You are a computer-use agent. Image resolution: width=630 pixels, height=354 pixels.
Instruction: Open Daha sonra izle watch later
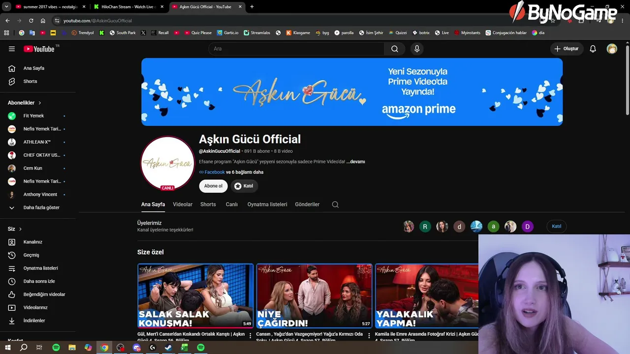click(x=39, y=281)
